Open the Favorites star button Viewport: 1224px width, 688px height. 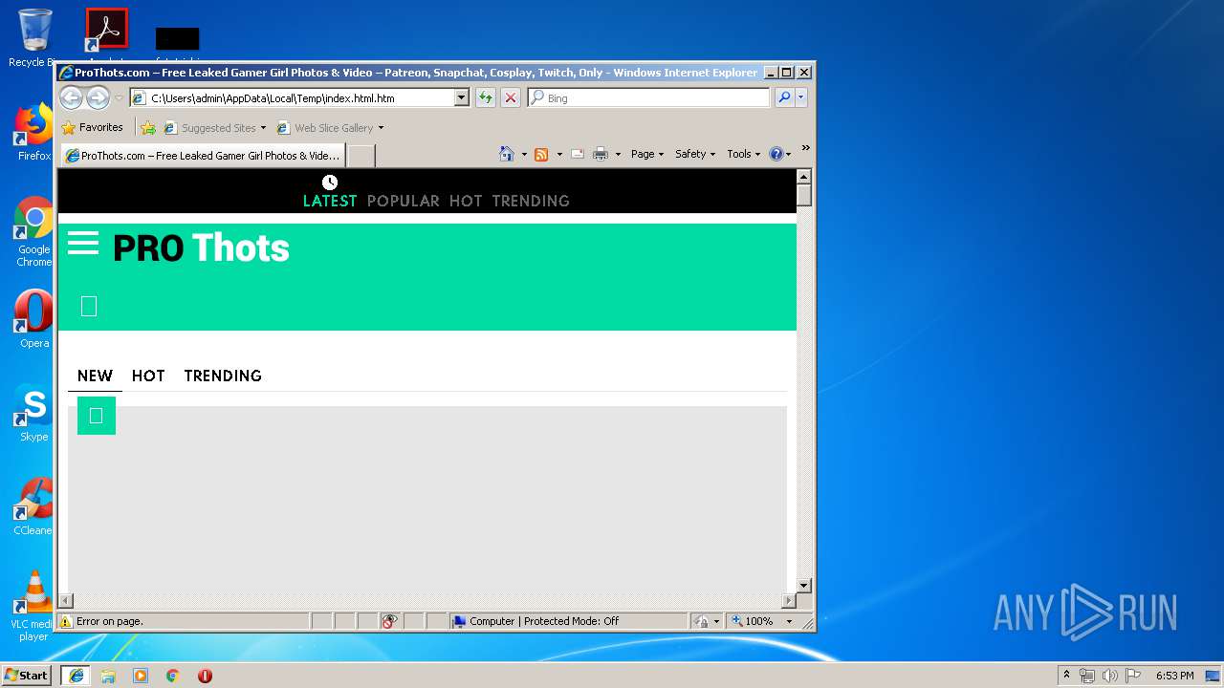(x=93, y=127)
